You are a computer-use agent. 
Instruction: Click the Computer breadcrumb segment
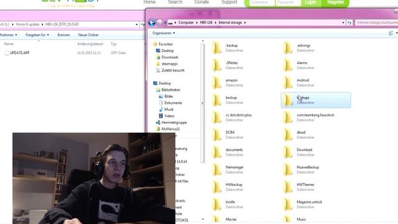(186, 22)
